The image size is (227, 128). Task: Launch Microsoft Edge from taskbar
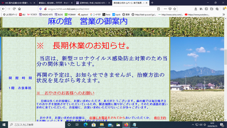point(85,125)
